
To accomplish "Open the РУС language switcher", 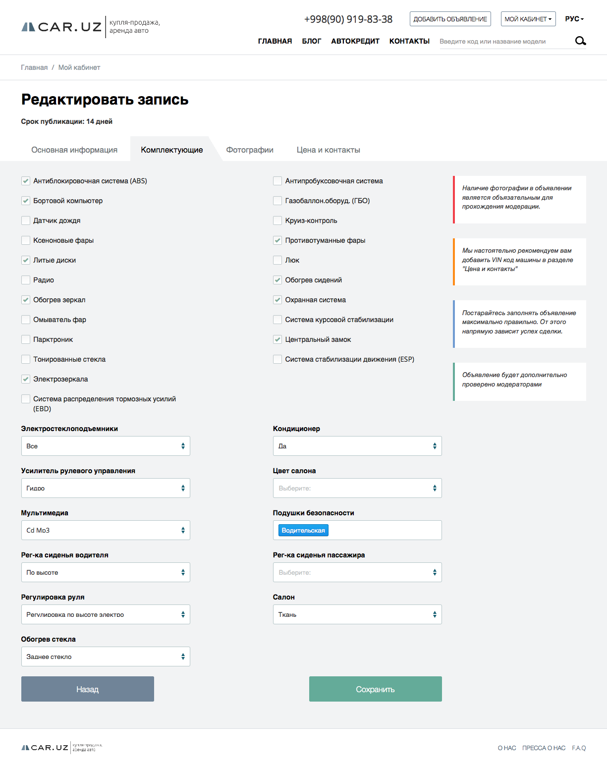I will (574, 19).
